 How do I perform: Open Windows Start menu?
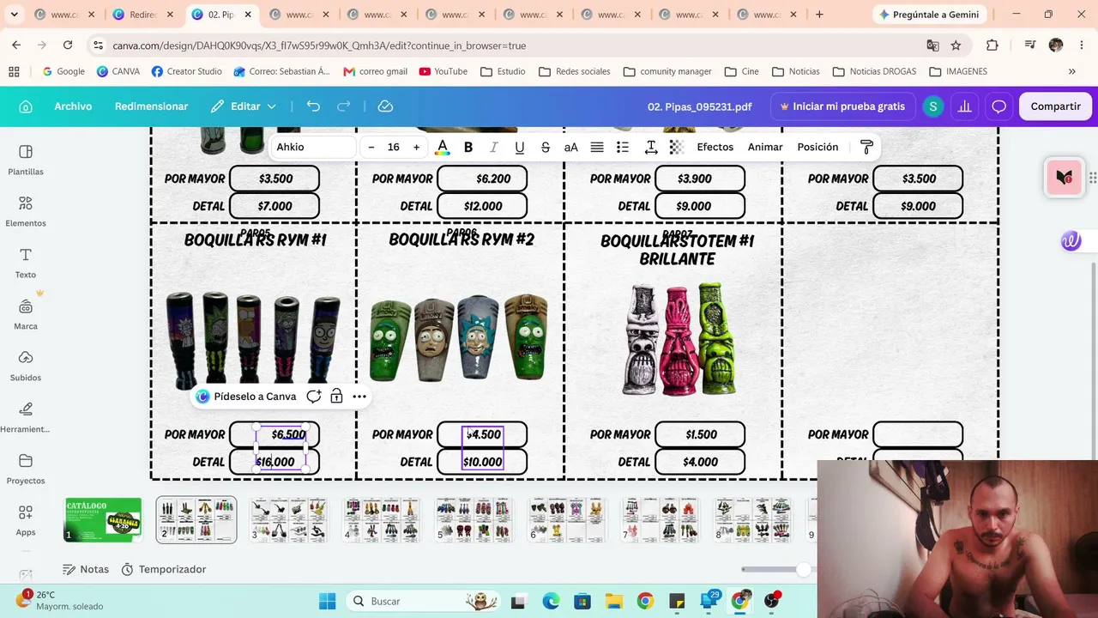pyautogui.click(x=328, y=601)
